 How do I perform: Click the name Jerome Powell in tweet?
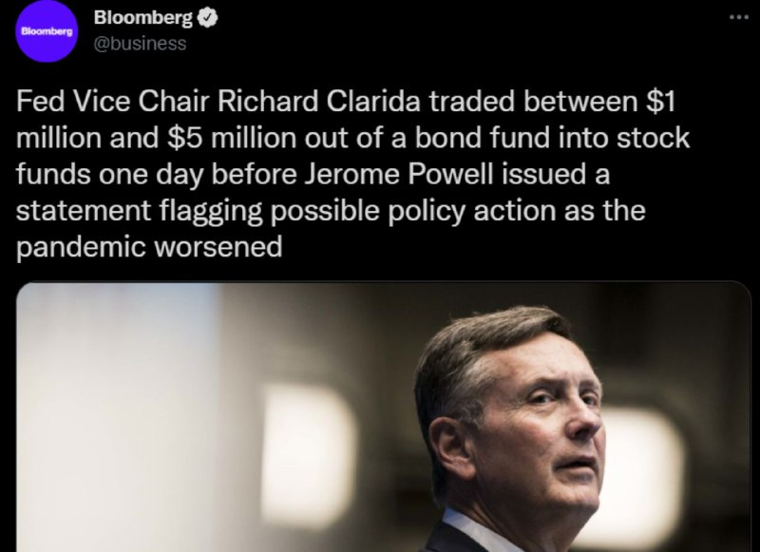400,174
